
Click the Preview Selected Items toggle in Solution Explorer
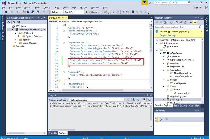(195, 22)
